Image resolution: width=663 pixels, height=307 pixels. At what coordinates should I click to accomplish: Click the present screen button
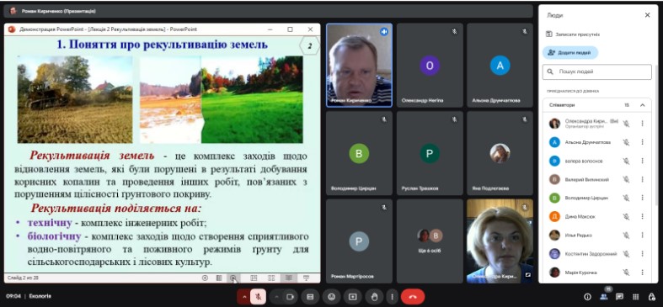coord(353,297)
